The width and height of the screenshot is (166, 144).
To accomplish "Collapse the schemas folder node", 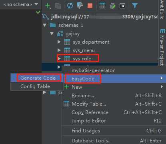I will [45, 25].
